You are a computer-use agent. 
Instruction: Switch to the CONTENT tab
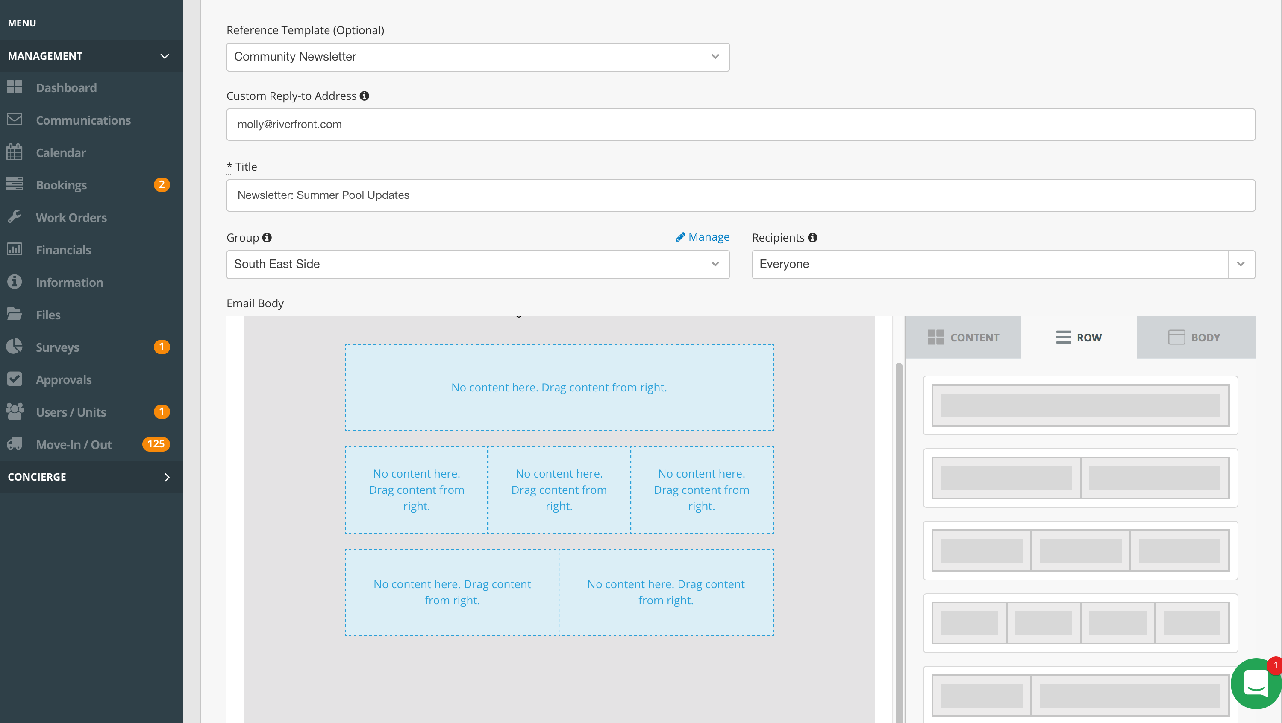click(963, 337)
